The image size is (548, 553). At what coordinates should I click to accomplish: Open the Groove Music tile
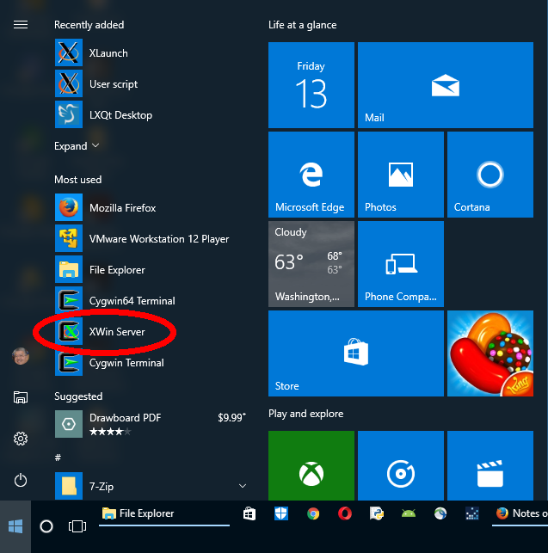[401, 465]
